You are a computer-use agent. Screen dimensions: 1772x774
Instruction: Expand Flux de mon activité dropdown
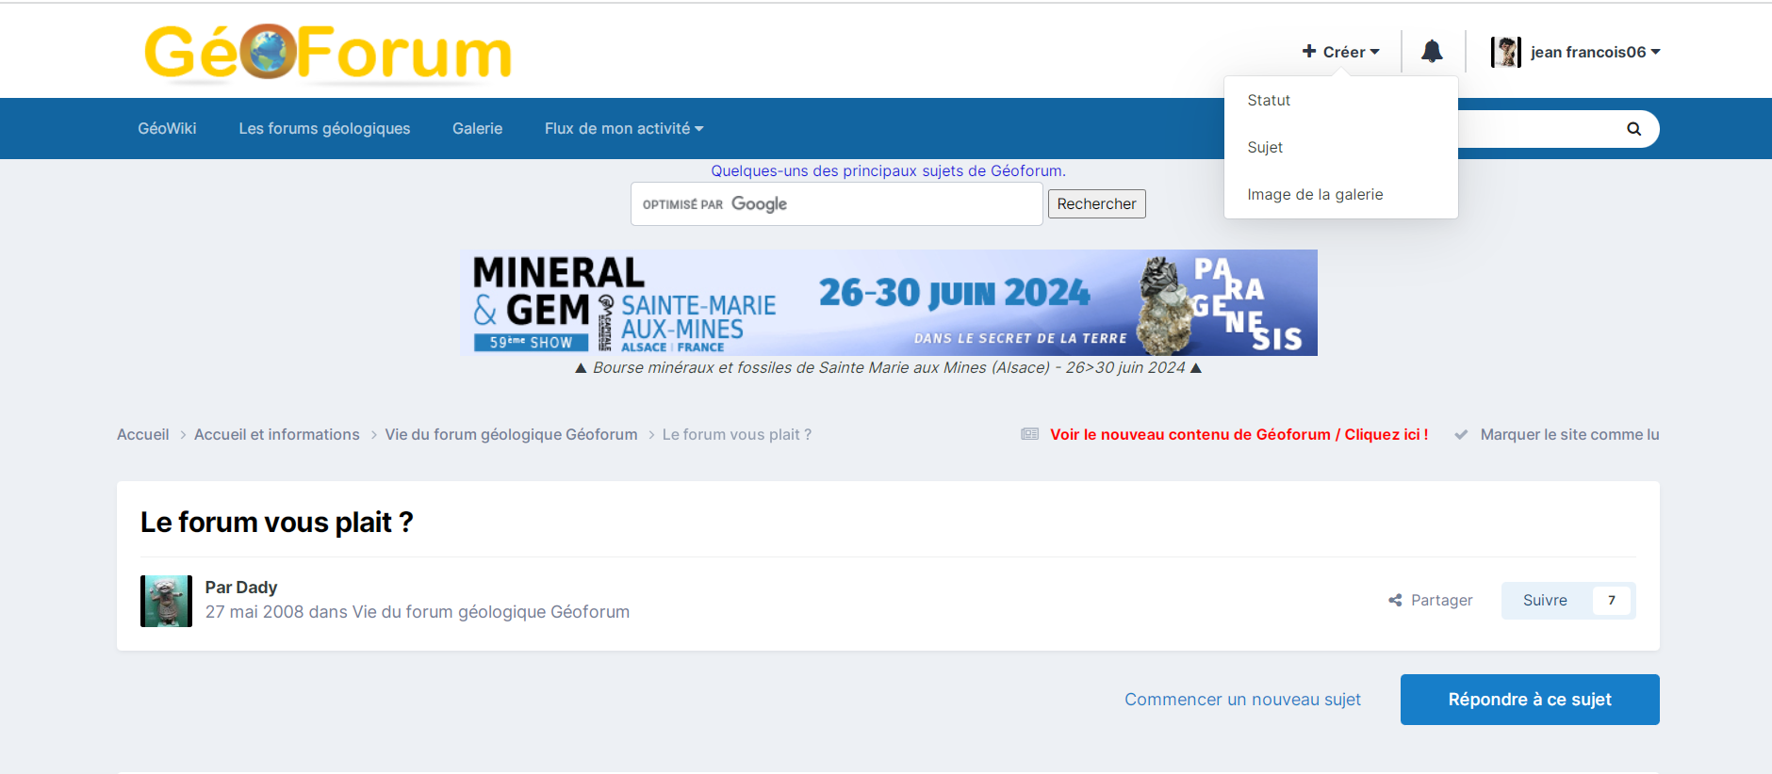pos(623,128)
